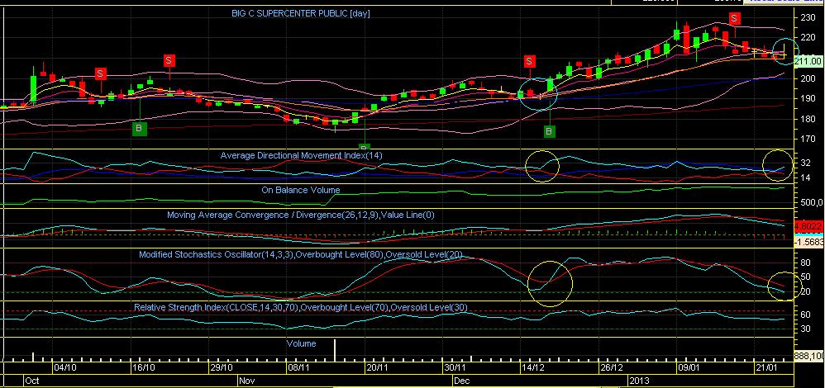Screen dimensions: 825x388
Task: Click the leftmost red S sell marker in October
Action: pyautogui.click(x=101, y=73)
